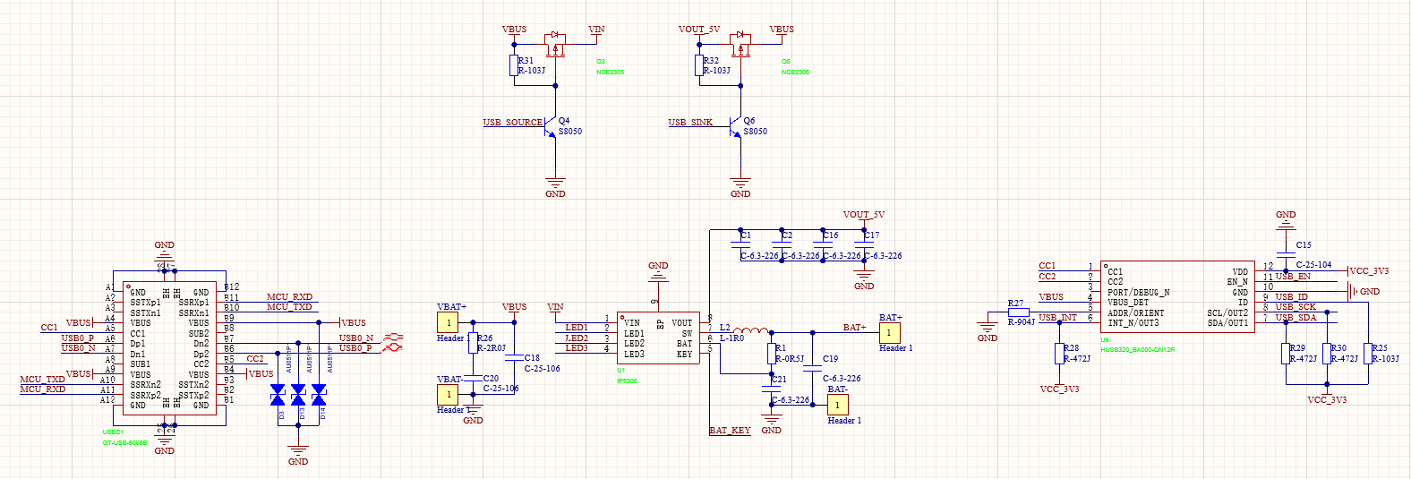Click the USB_EN net label

[1293, 277]
